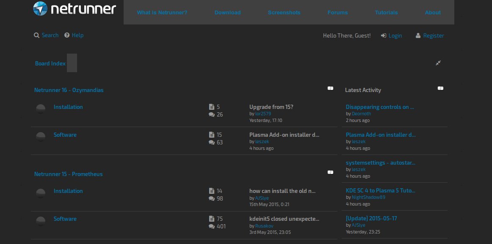Click the Login link
Screen dimensions: 492x244
pyautogui.click(x=395, y=35)
